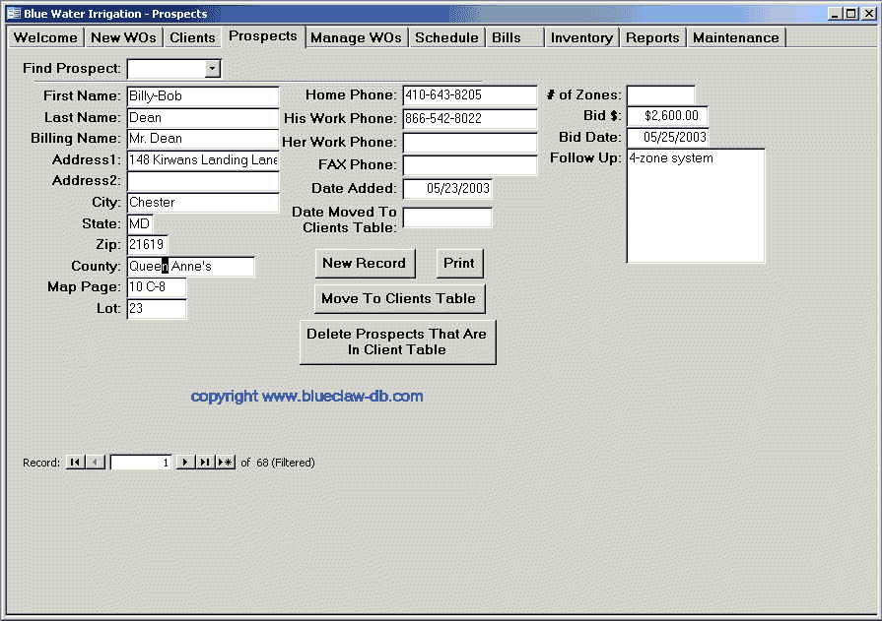This screenshot has width=882, height=621.
Task: Switch to the Welcome tab
Action: tap(45, 37)
